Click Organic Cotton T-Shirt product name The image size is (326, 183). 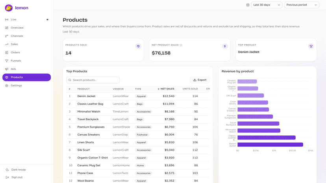pyautogui.click(x=93, y=158)
